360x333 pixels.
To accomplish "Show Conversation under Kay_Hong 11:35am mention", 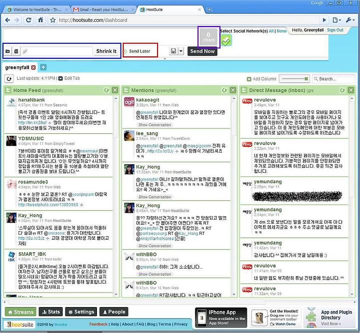I will [154, 197].
